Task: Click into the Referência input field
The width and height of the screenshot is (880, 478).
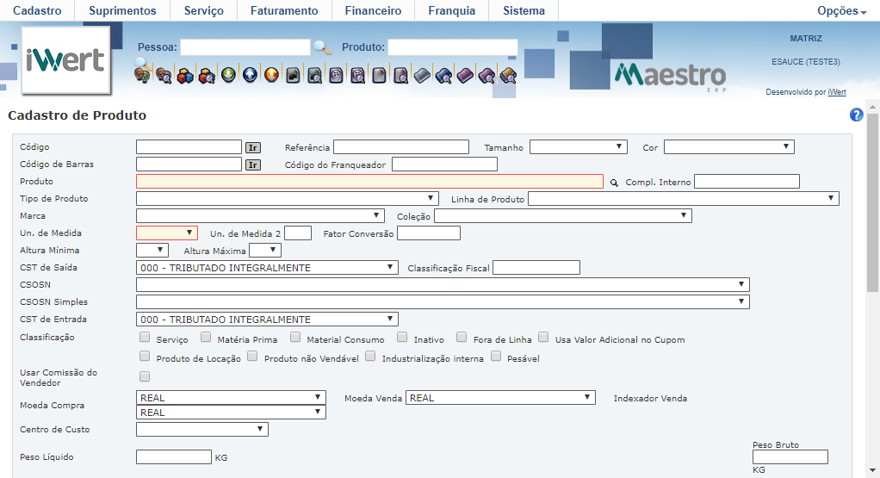Action: pyautogui.click(x=401, y=147)
